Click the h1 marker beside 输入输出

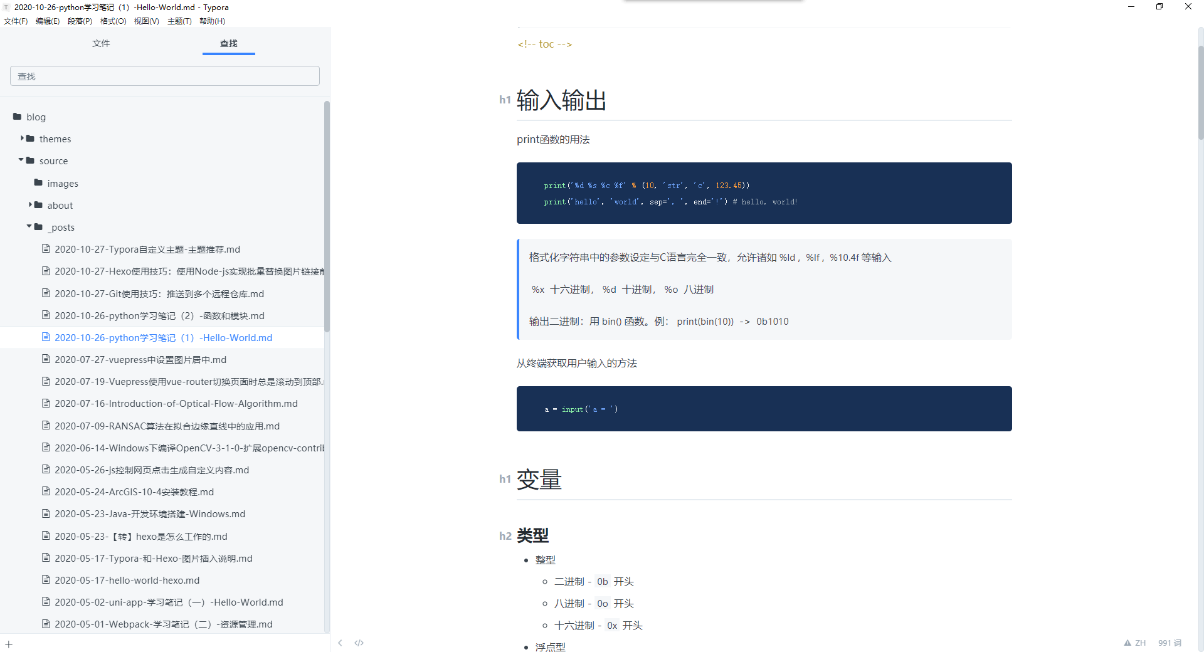[x=505, y=100]
